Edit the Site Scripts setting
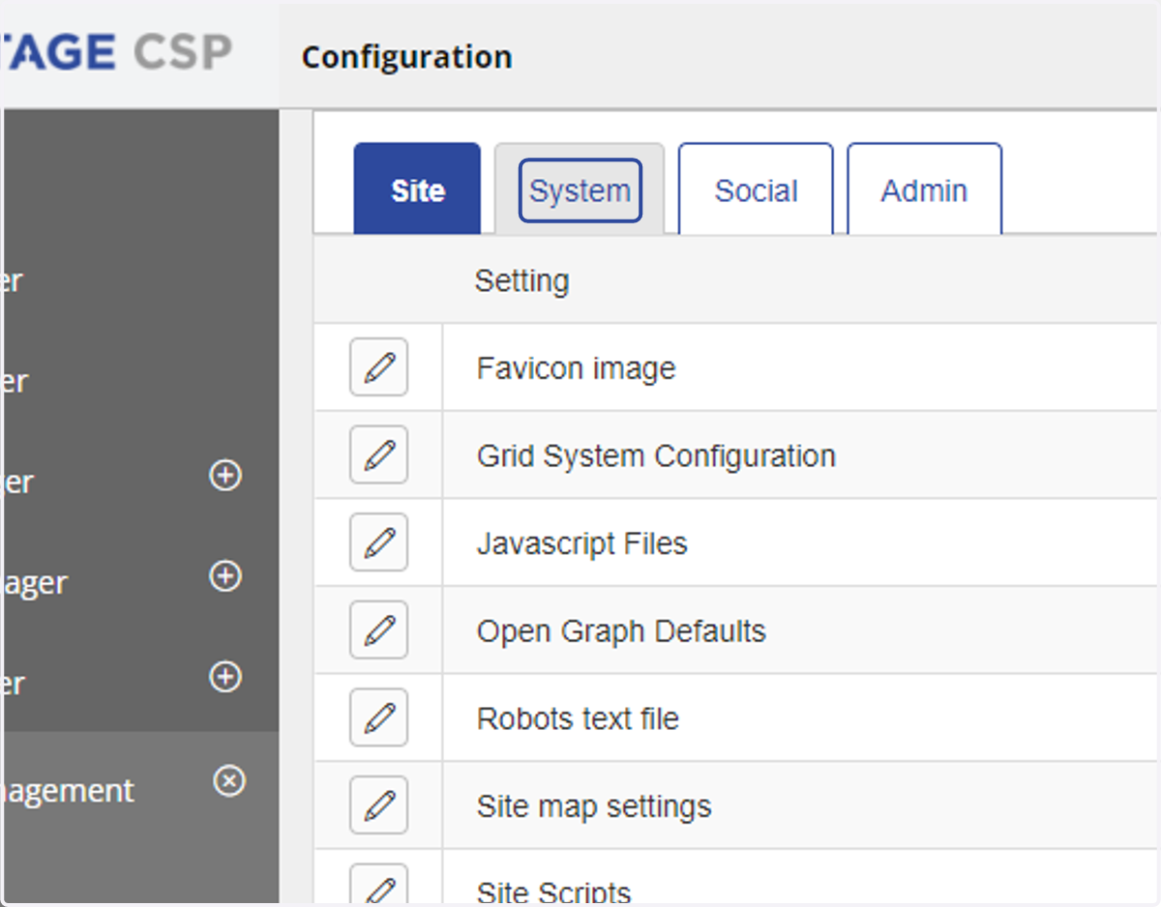The height and width of the screenshot is (907, 1161). 378,886
